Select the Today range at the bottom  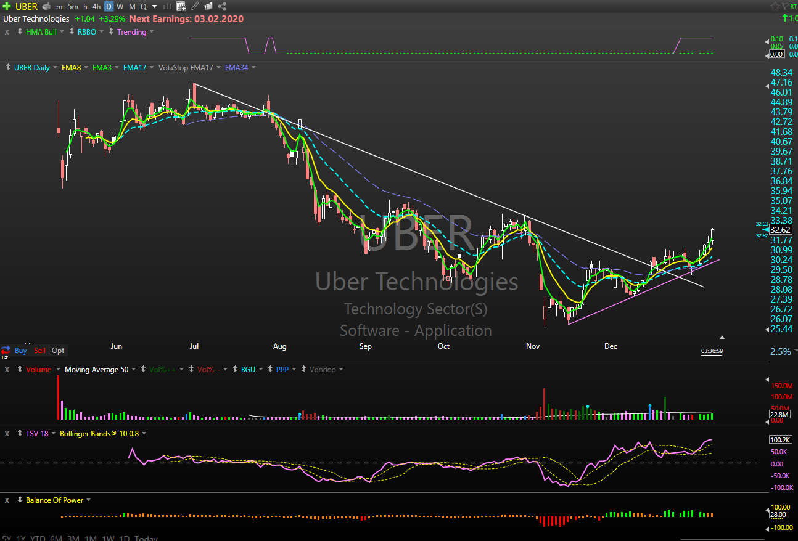pyautogui.click(x=146, y=538)
